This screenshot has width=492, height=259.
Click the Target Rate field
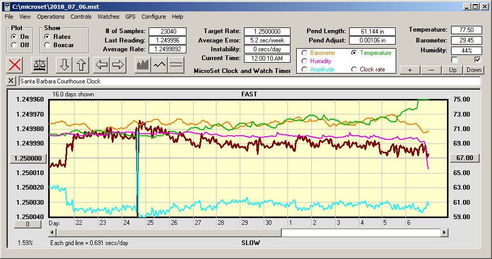[x=267, y=32]
